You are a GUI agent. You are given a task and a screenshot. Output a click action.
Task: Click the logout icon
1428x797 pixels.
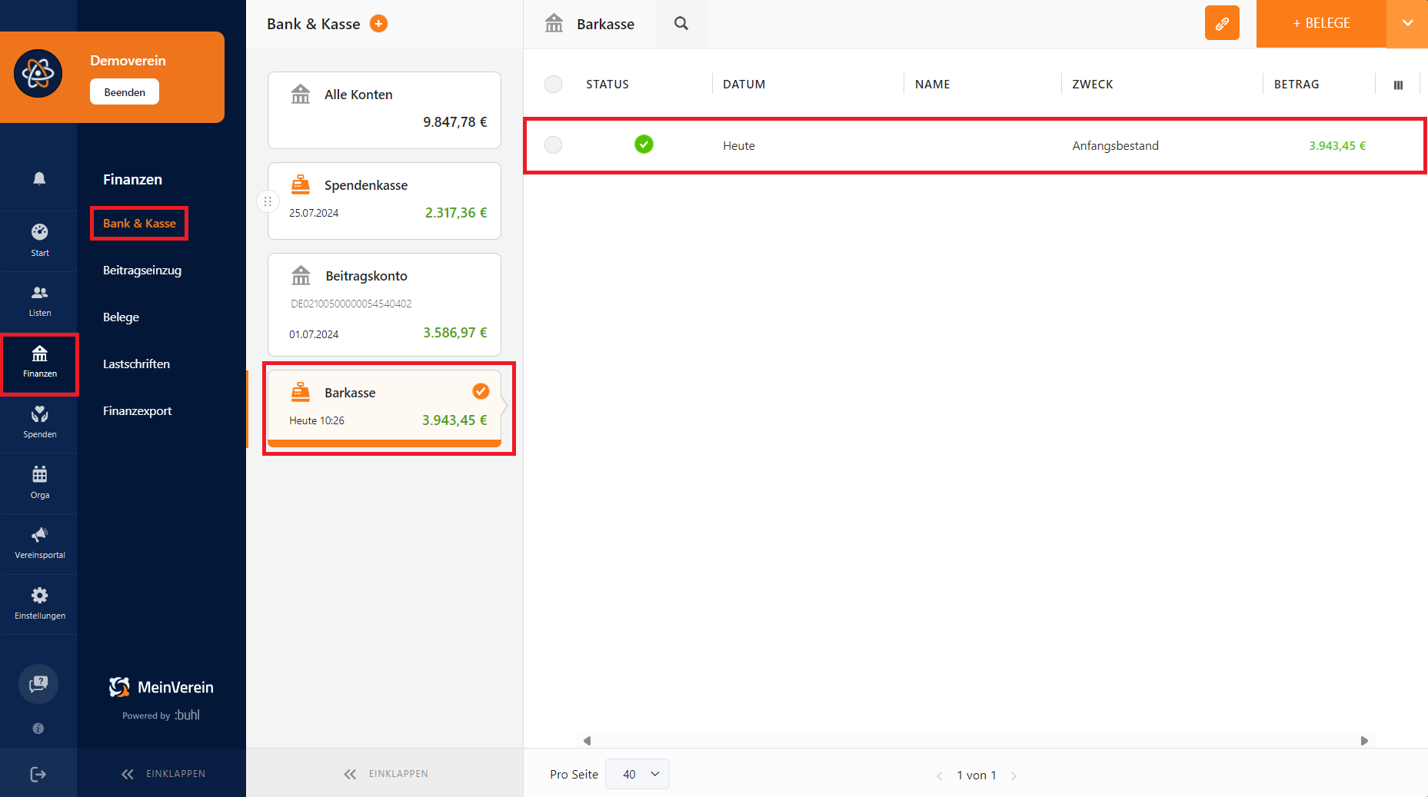[x=38, y=774]
